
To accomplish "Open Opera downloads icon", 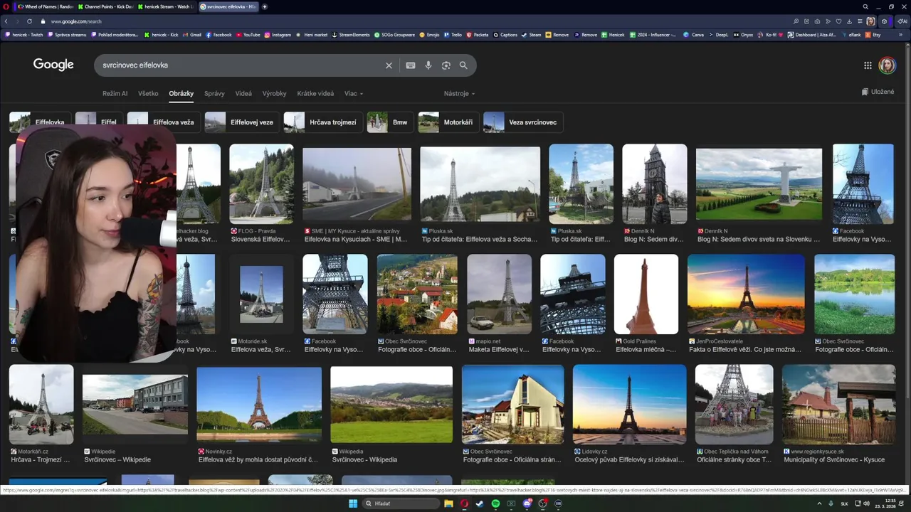I will coord(850,21).
